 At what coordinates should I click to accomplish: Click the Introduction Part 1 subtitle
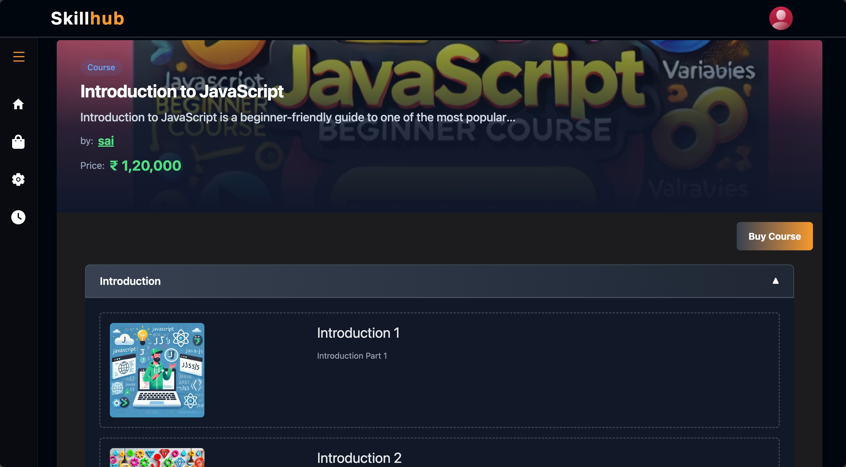pos(352,356)
